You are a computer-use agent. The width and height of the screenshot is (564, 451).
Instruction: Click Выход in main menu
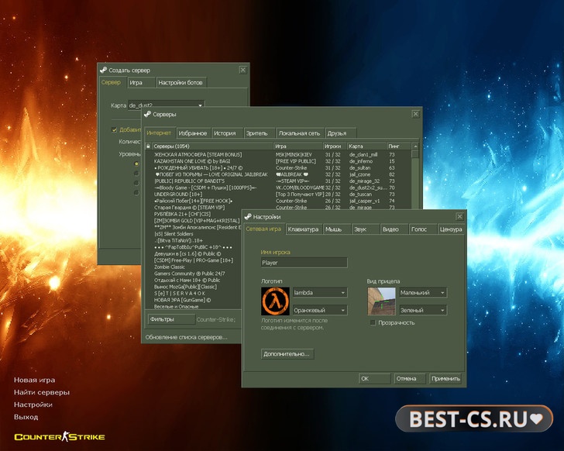pyautogui.click(x=26, y=417)
